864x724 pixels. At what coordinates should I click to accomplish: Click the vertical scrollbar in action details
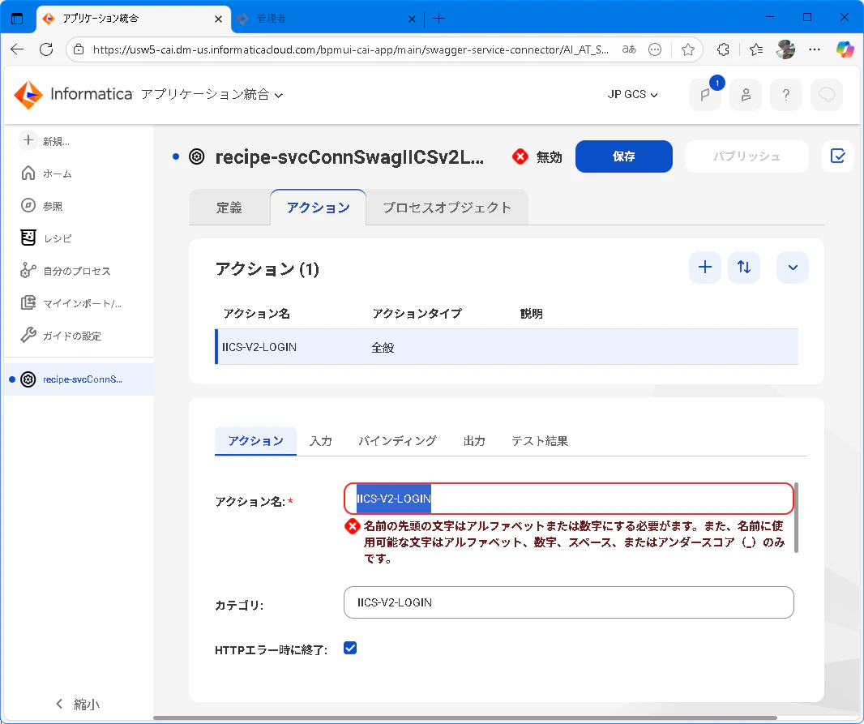(x=796, y=518)
